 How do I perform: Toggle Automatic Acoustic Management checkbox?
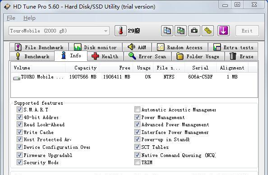tap(137, 109)
